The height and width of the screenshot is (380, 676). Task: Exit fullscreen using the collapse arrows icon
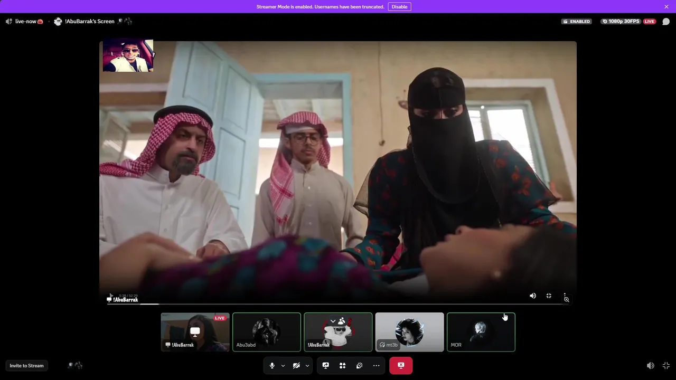click(x=549, y=296)
